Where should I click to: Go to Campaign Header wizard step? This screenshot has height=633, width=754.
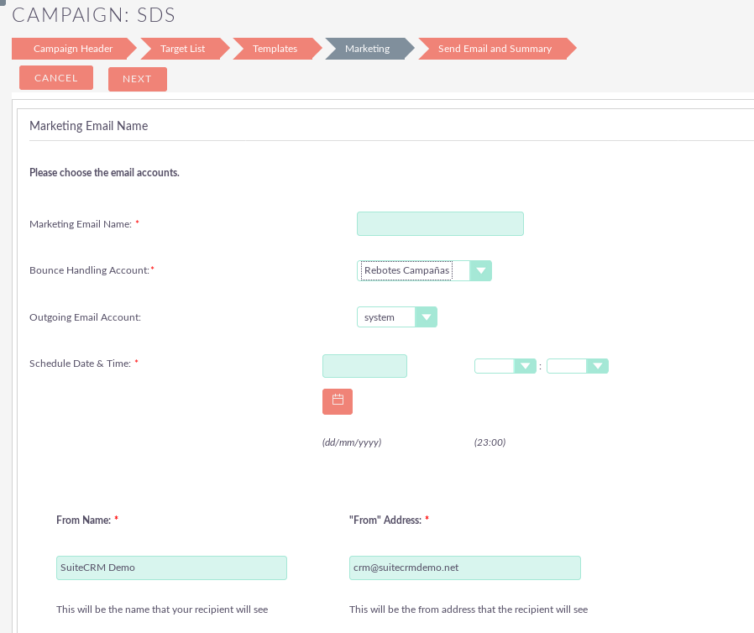[x=73, y=49]
